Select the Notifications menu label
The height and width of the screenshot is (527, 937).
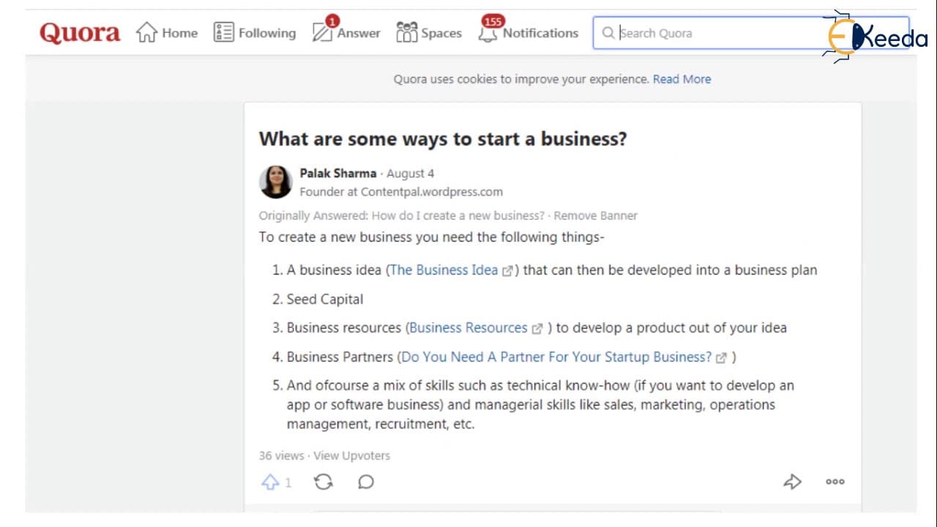[540, 33]
